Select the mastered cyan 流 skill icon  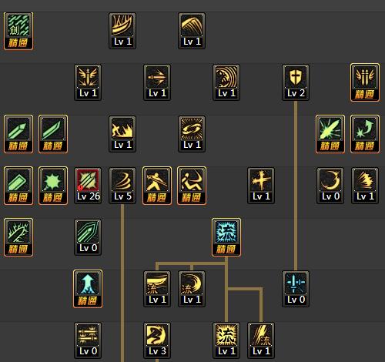[226, 237]
